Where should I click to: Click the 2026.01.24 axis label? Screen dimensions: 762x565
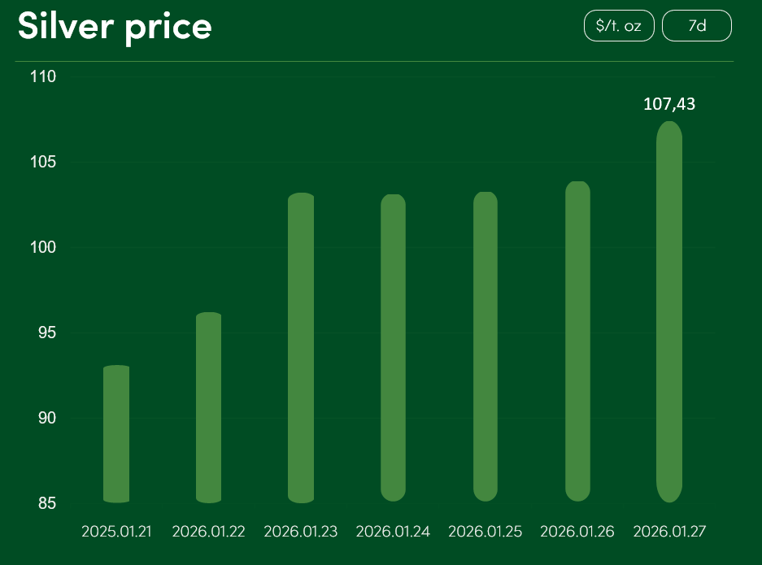[x=393, y=532]
